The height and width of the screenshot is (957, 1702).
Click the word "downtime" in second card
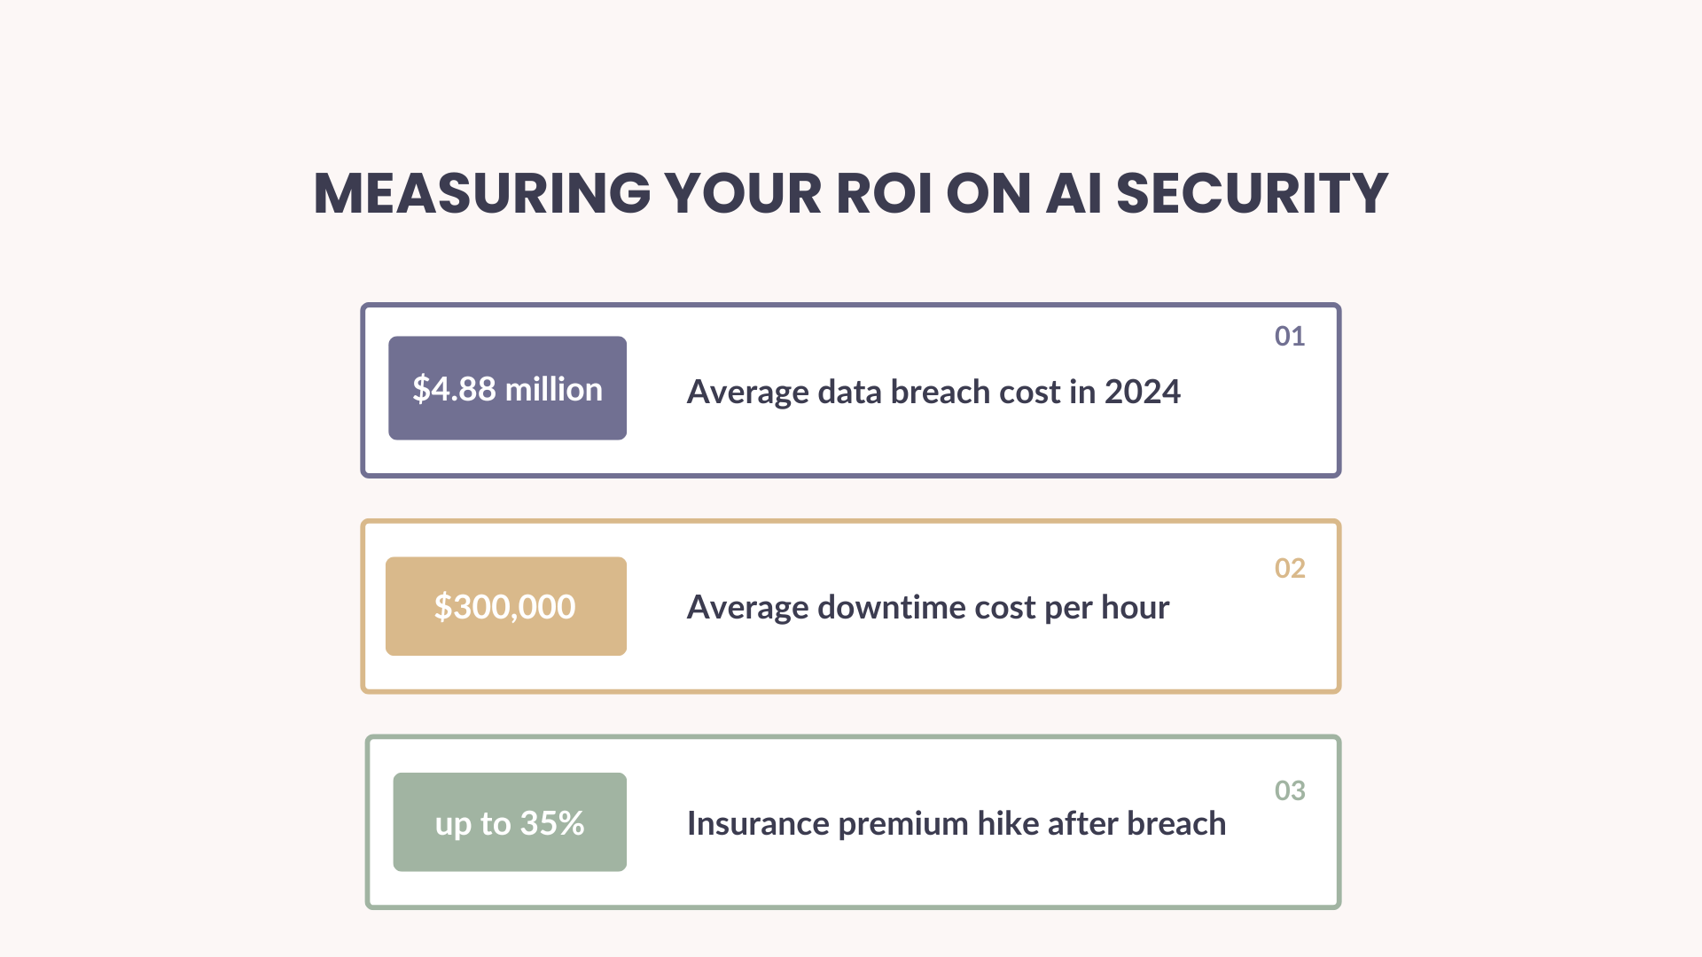tap(891, 608)
